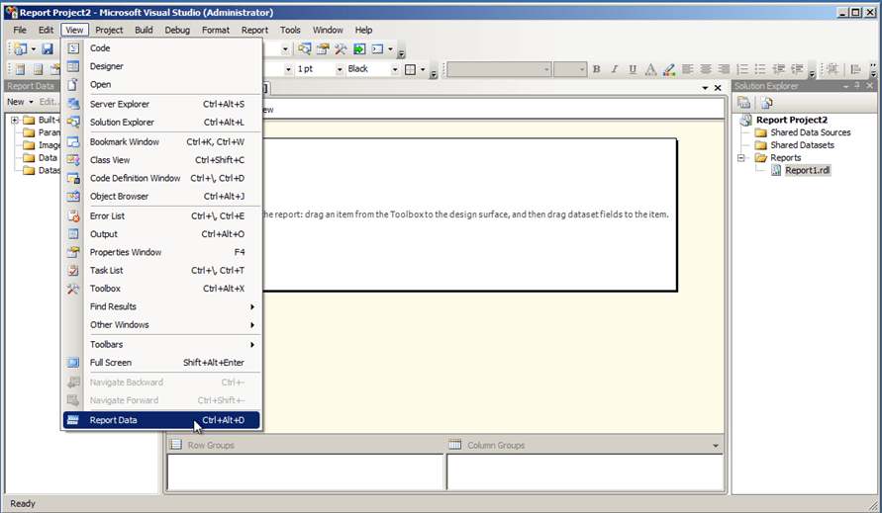Select Align Right text alignment

724,69
